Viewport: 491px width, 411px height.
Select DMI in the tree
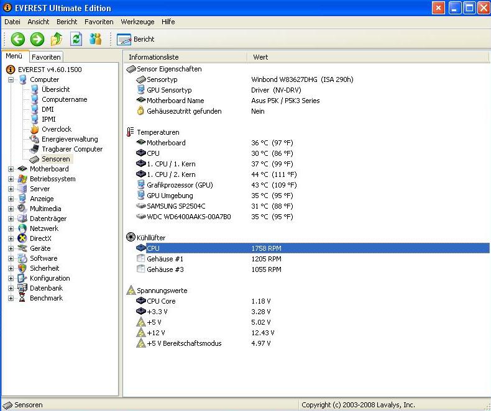[48, 109]
